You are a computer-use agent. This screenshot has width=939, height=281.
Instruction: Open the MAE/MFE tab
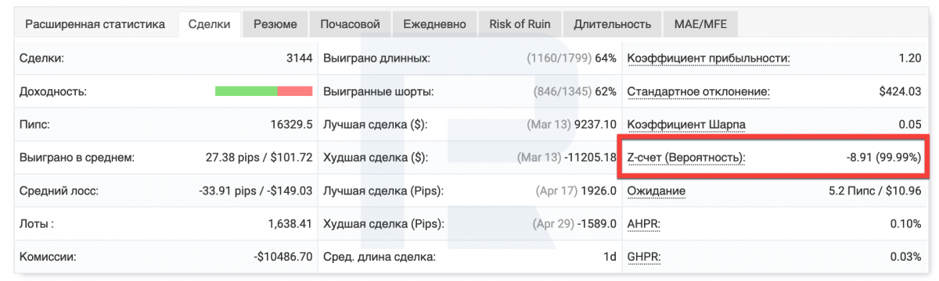click(700, 23)
